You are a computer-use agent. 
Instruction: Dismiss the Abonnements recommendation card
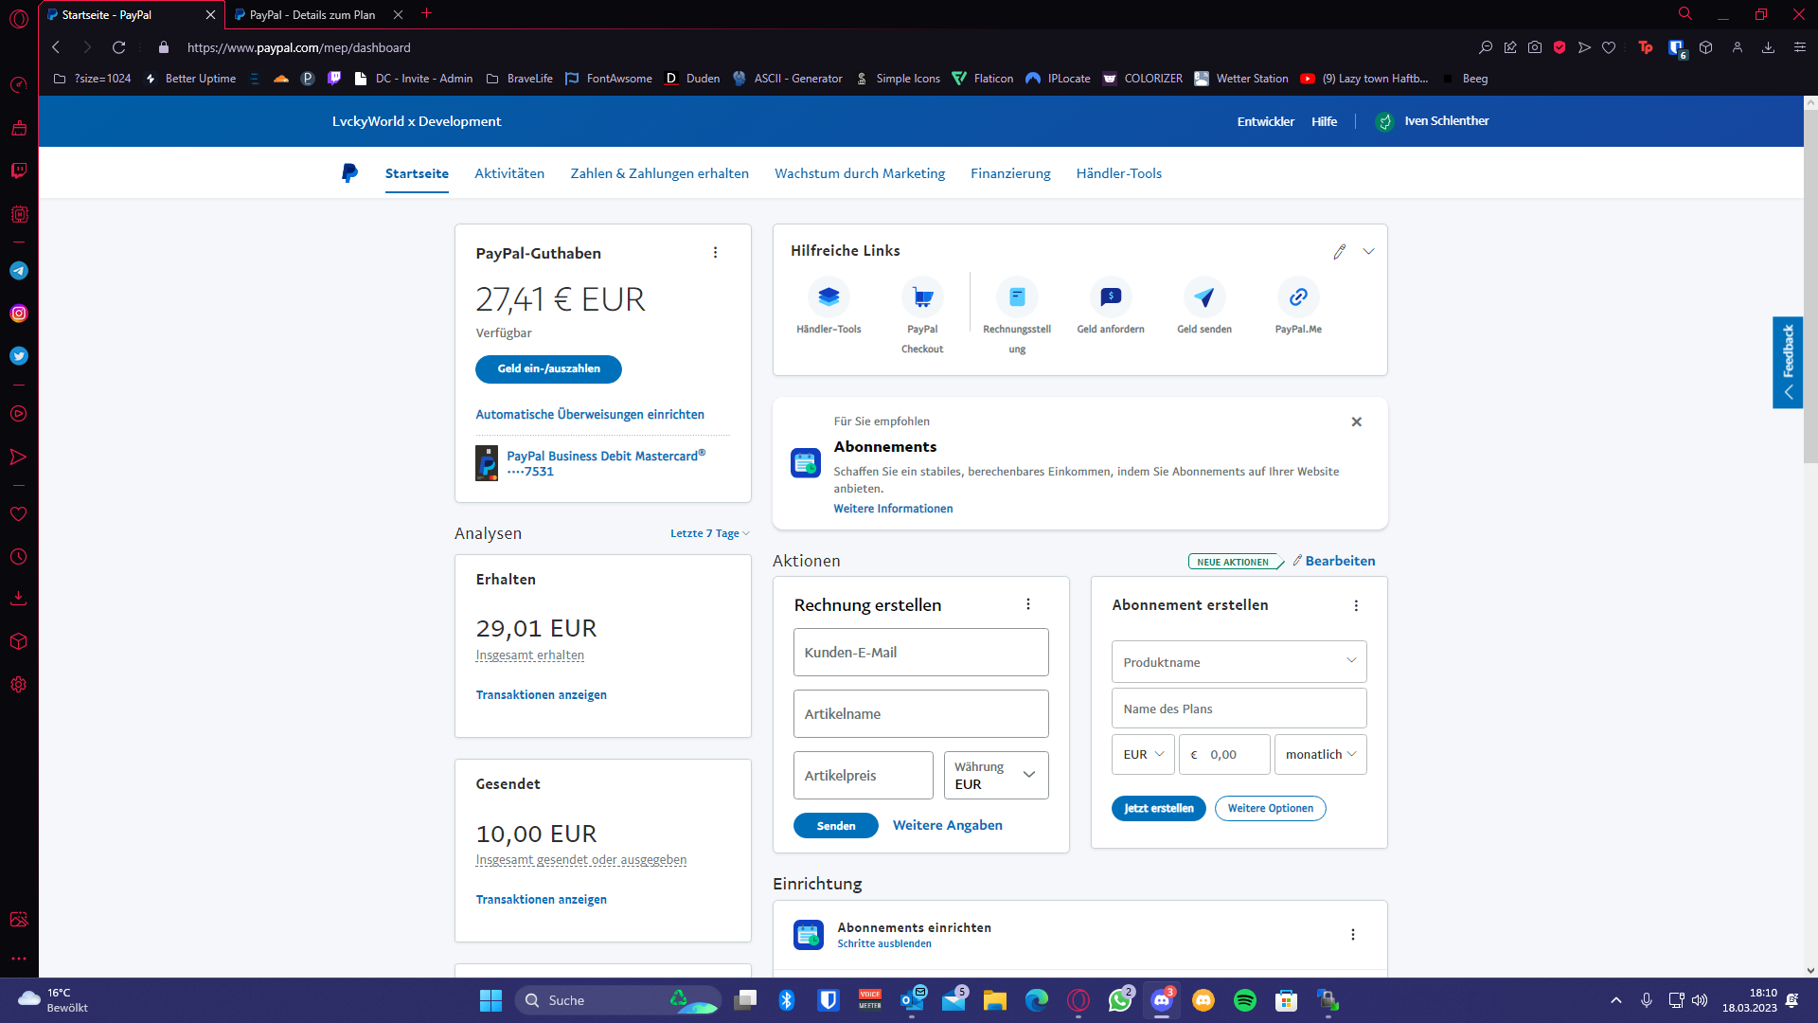pos(1356,422)
